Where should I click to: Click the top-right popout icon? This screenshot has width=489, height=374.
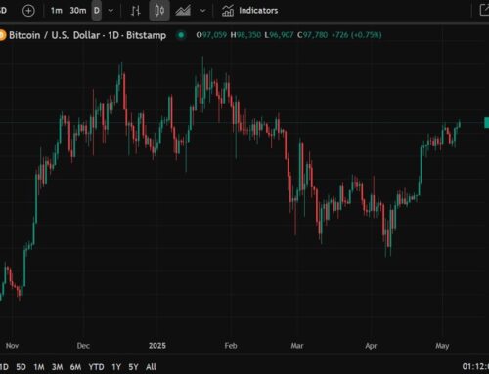(x=484, y=10)
